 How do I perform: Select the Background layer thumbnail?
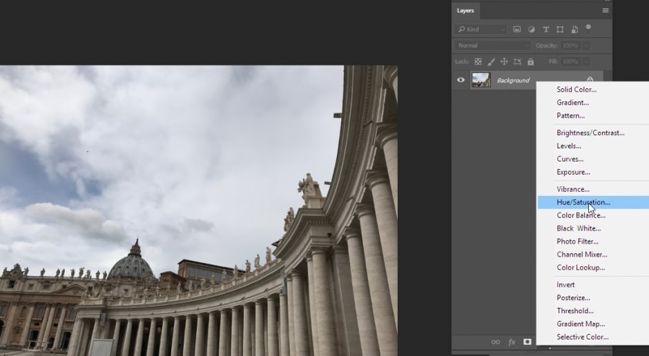(x=481, y=80)
